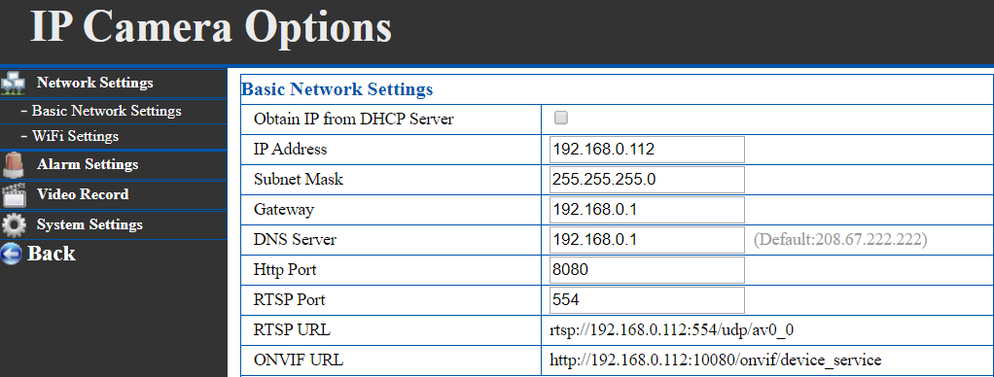
Task: Click the Gateway input field
Action: [647, 210]
